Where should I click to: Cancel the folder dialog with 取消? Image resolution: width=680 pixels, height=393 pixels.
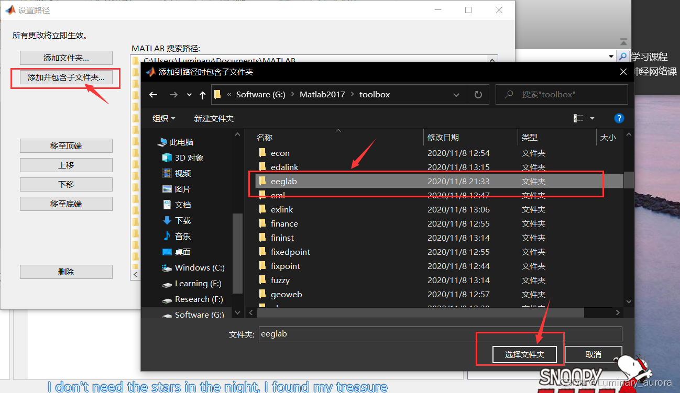[594, 354]
